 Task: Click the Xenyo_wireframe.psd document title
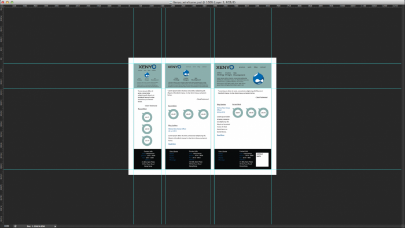tap(203, 2)
